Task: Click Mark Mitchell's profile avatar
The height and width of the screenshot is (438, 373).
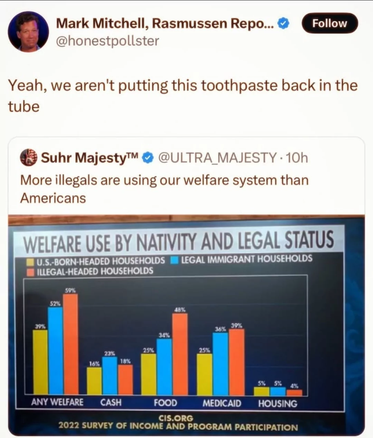Action: (28, 31)
